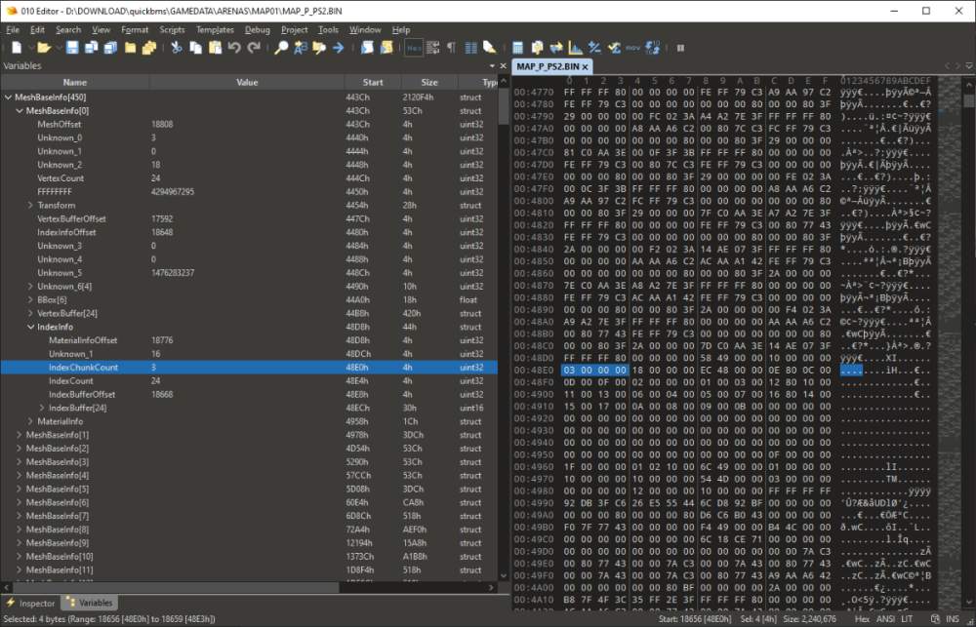Toggle LIT endian indicator in status bar

pos(907,619)
